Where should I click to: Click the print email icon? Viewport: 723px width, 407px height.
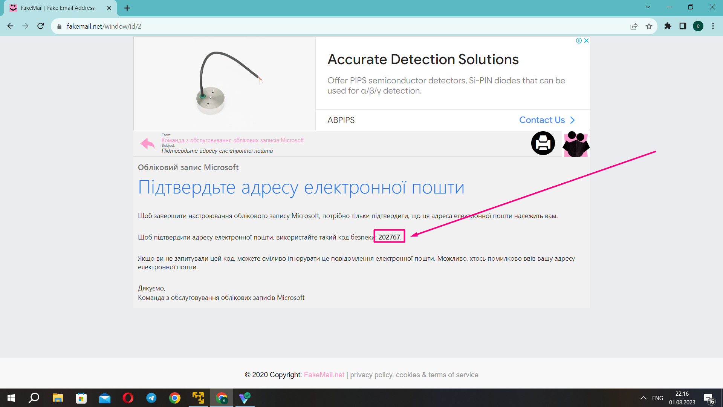(543, 143)
